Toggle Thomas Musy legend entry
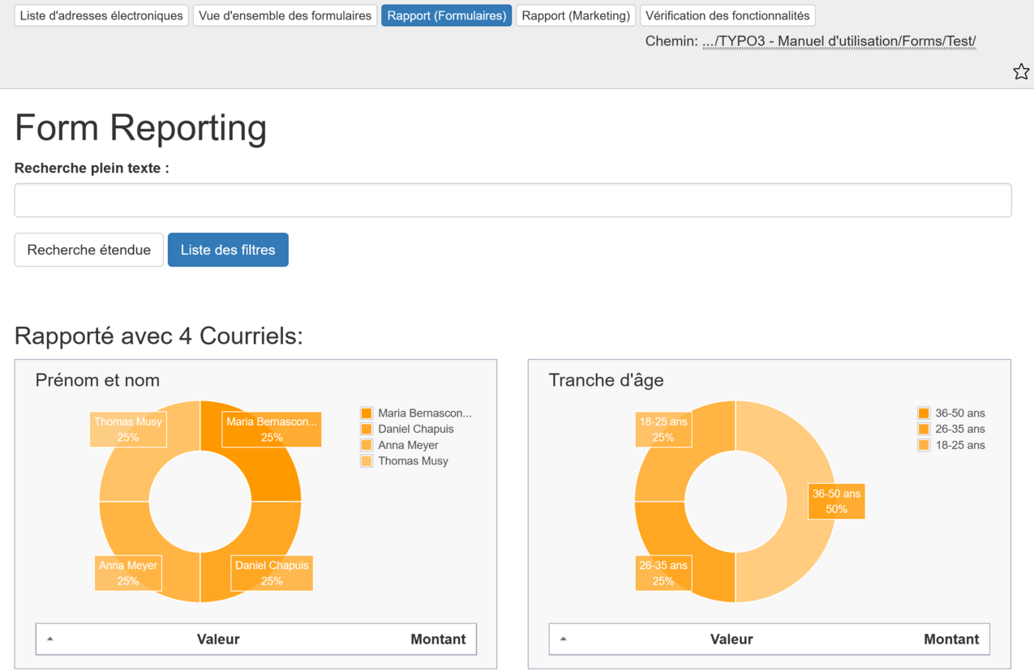The height and width of the screenshot is (672, 1034). point(412,461)
